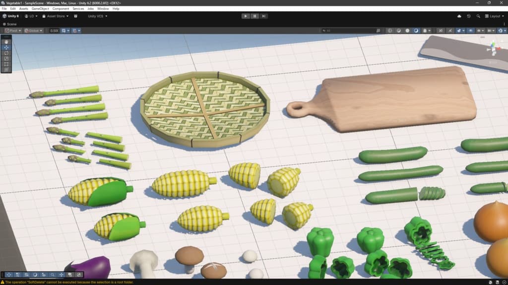Open the Layout dropdown
The width and height of the screenshot is (508, 285).
(x=495, y=16)
